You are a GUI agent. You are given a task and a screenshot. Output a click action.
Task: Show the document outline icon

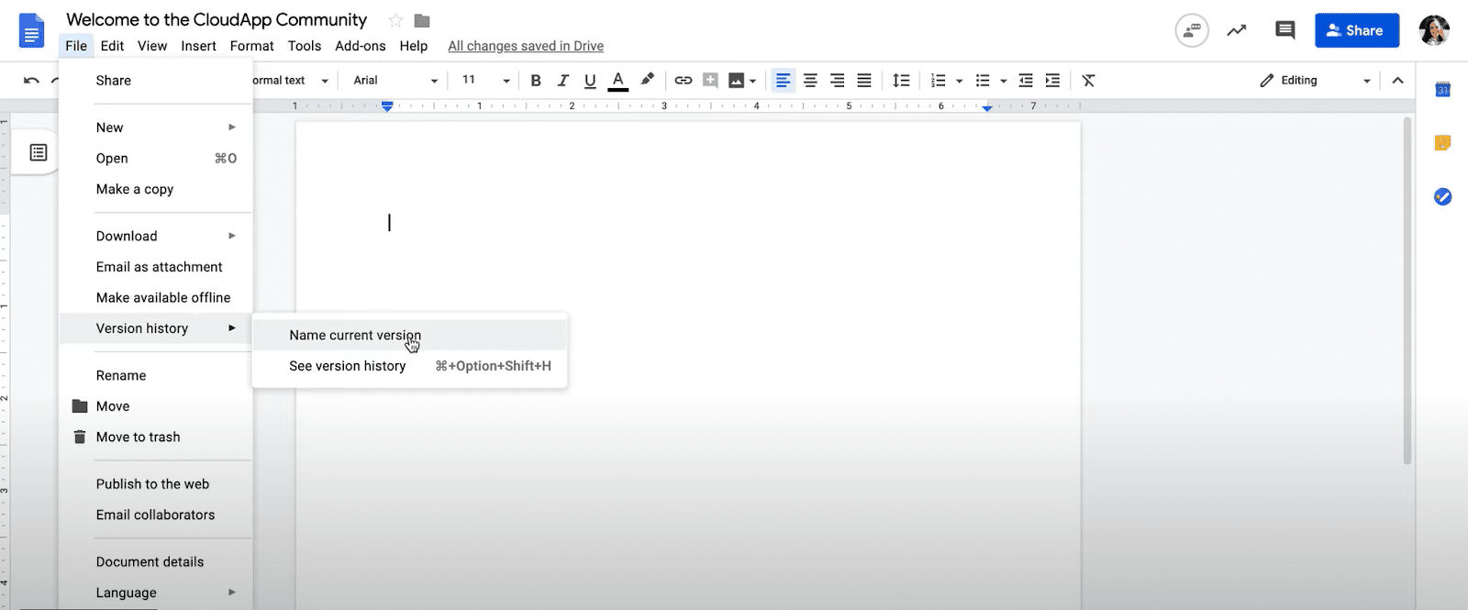pyautogui.click(x=38, y=152)
